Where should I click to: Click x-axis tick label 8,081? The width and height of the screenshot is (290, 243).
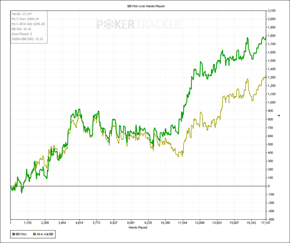[131, 223]
